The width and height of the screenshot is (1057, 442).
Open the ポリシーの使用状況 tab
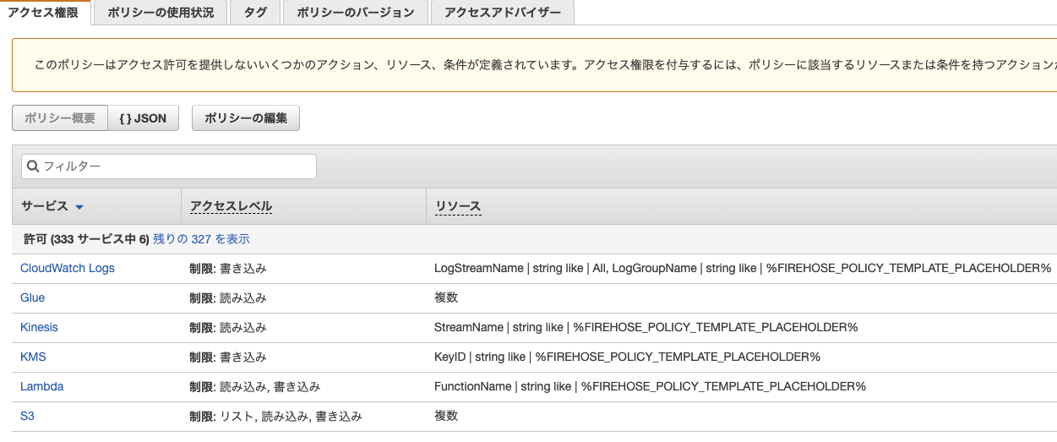[161, 13]
